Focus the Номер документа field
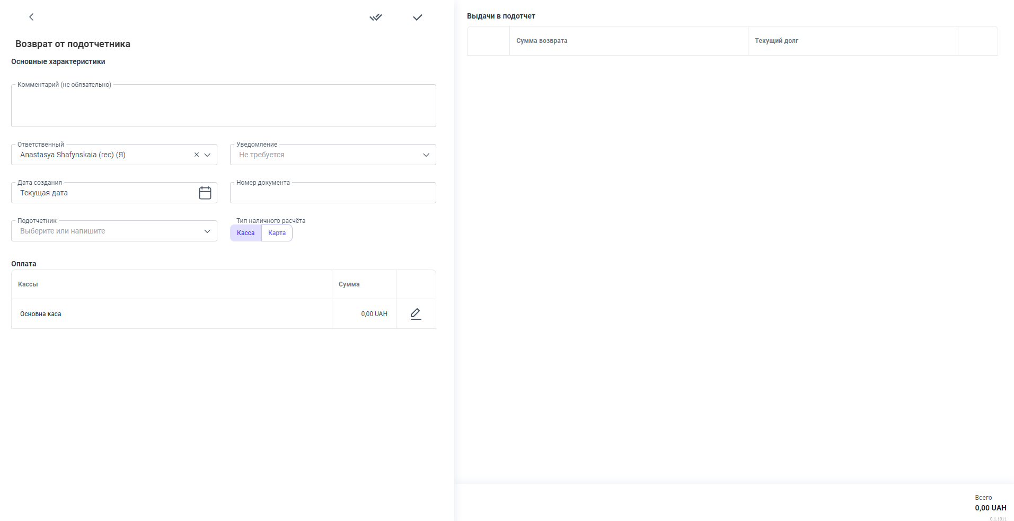Screen dimensions: 1014x521 333,193
